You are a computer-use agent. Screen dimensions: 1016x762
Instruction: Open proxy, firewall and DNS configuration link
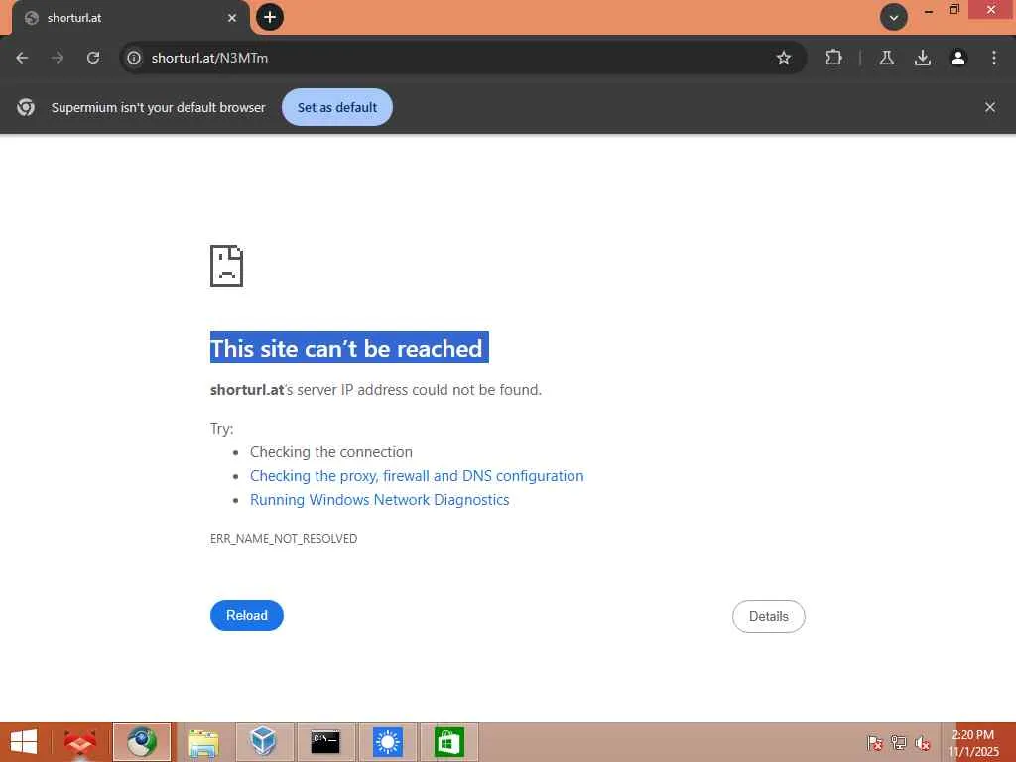[417, 476]
